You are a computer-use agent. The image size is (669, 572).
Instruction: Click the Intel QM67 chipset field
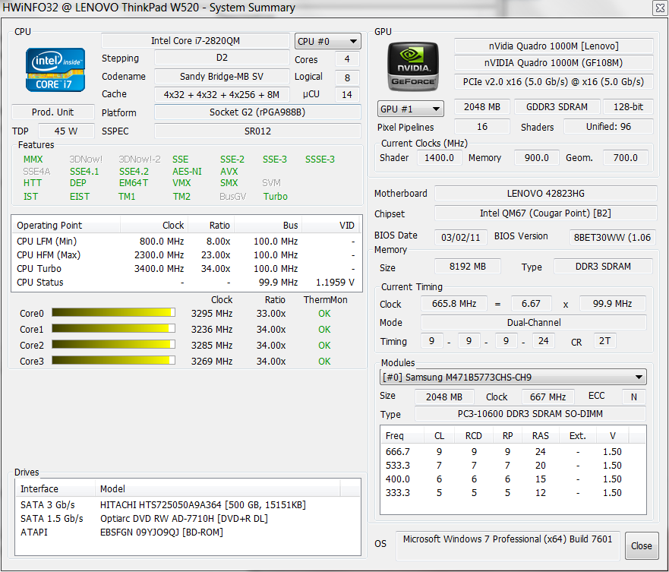[544, 214]
